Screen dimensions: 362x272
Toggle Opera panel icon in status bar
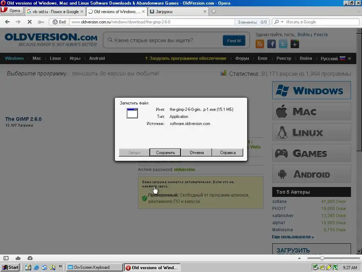coord(6,258)
